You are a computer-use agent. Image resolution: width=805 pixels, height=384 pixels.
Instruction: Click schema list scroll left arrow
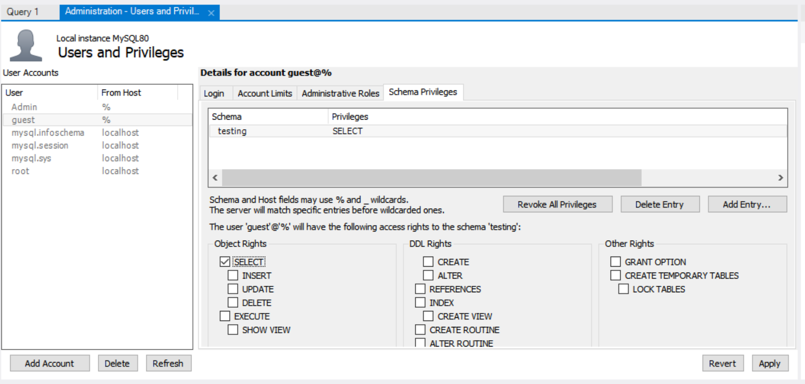point(215,178)
